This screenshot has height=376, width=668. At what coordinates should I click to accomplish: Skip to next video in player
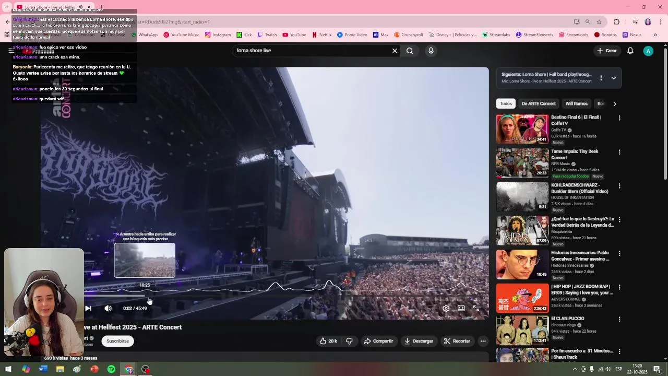pyautogui.click(x=88, y=308)
